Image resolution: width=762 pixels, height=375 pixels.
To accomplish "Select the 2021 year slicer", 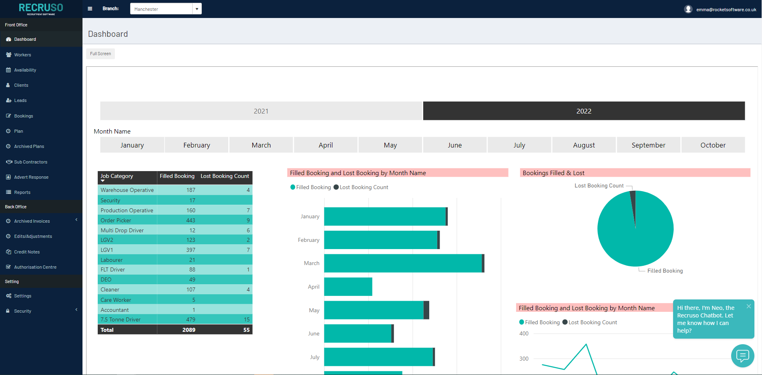I will (x=261, y=111).
